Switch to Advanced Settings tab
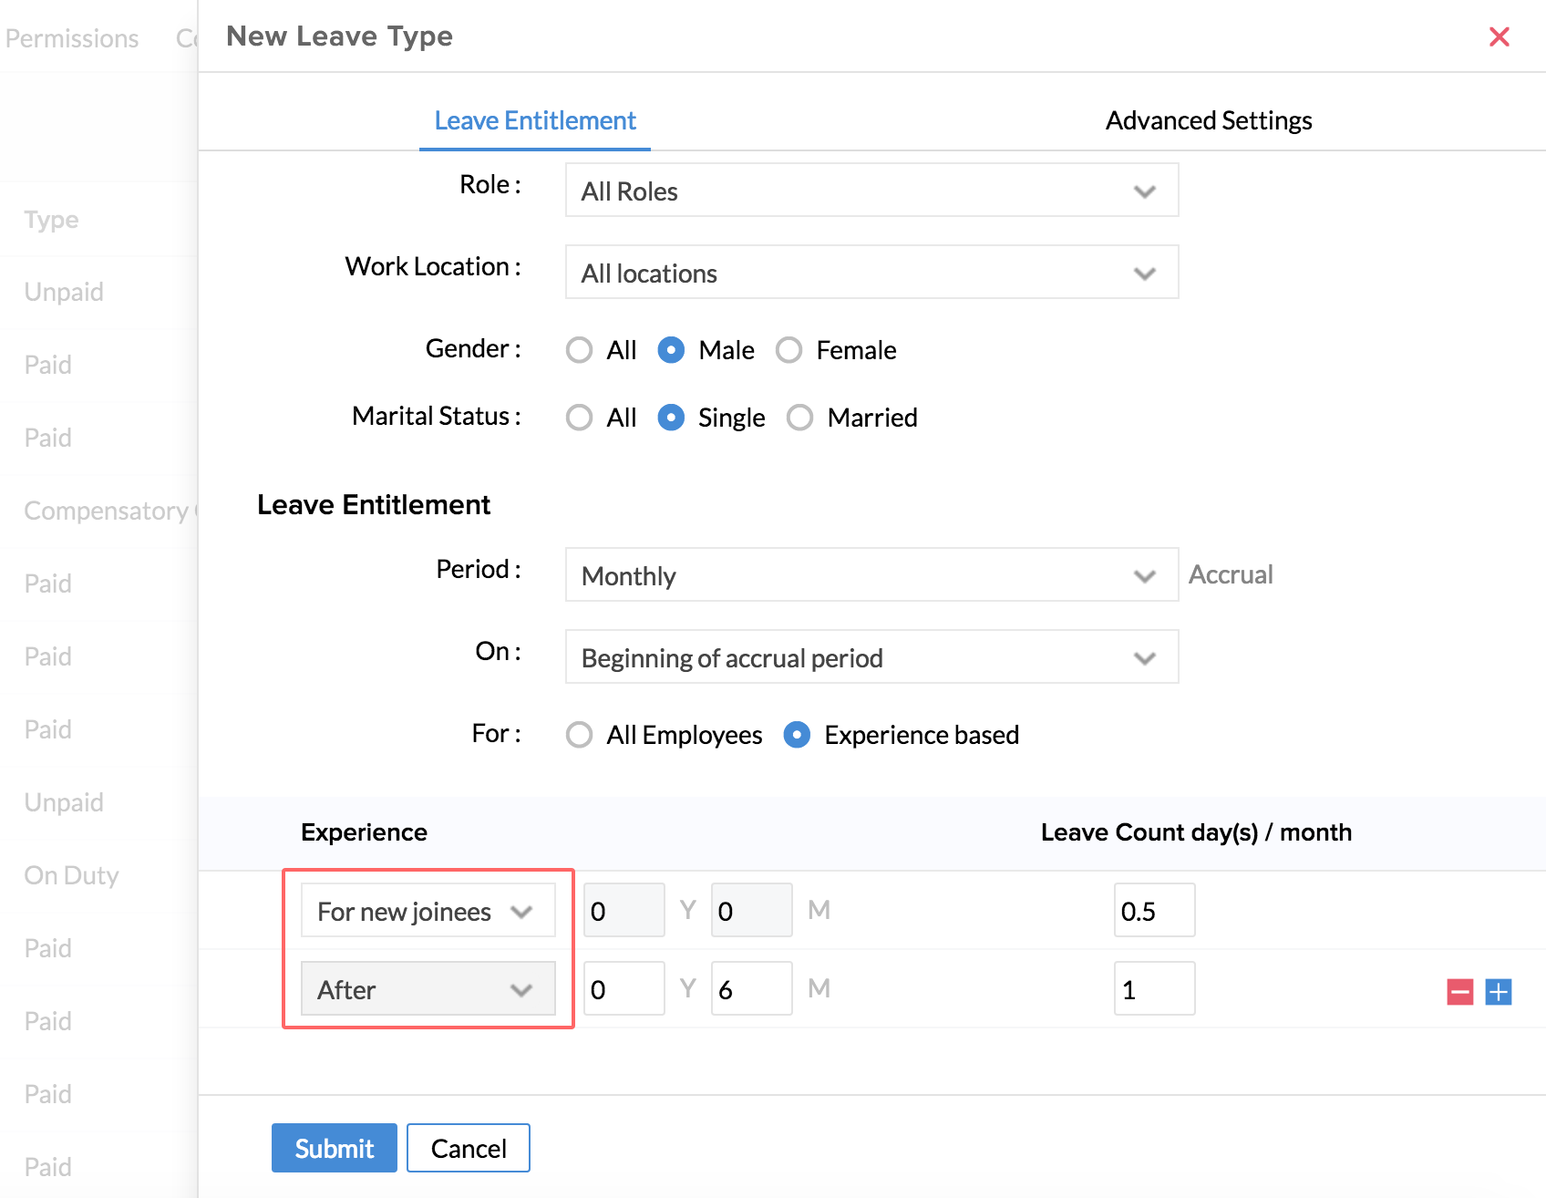The height and width of the screenshot is (1198, 1546). (x=1208, y=120)
